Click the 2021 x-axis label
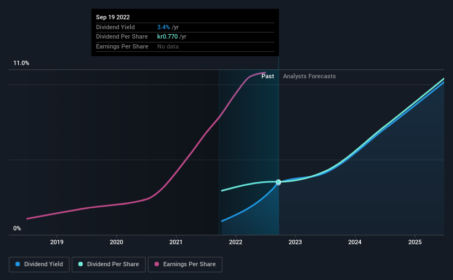This screenshot has width=453, height=280. click(x=176, y=242)
